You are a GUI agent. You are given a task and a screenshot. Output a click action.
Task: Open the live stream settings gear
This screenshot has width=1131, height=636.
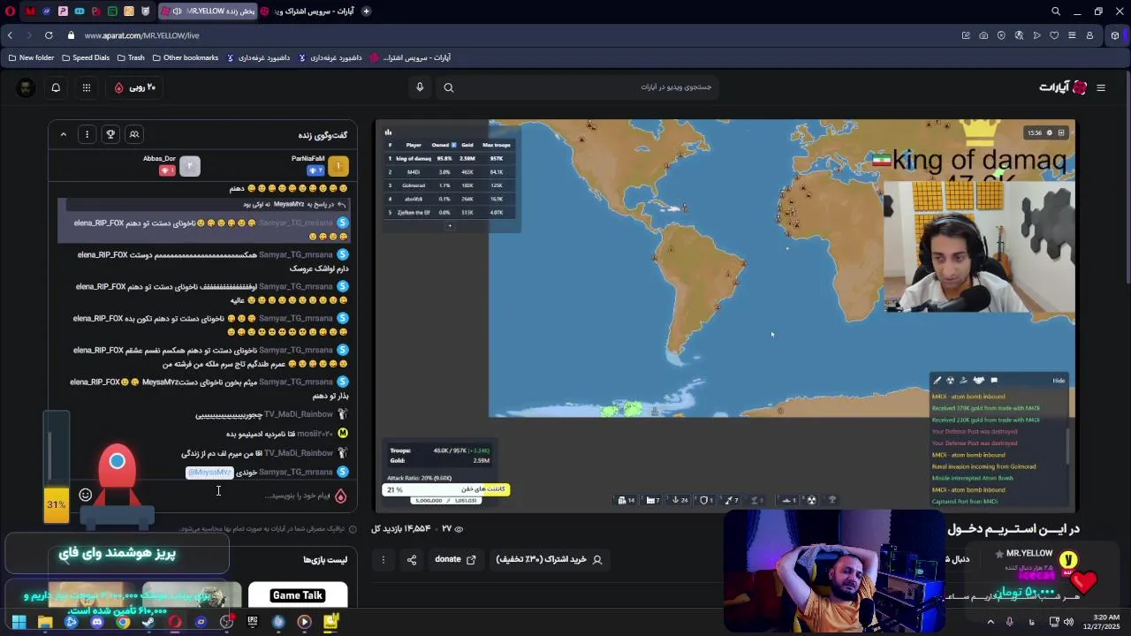point(1049,132)
